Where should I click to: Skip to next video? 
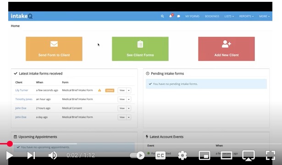pyautogui.click(x=31, y=155)
